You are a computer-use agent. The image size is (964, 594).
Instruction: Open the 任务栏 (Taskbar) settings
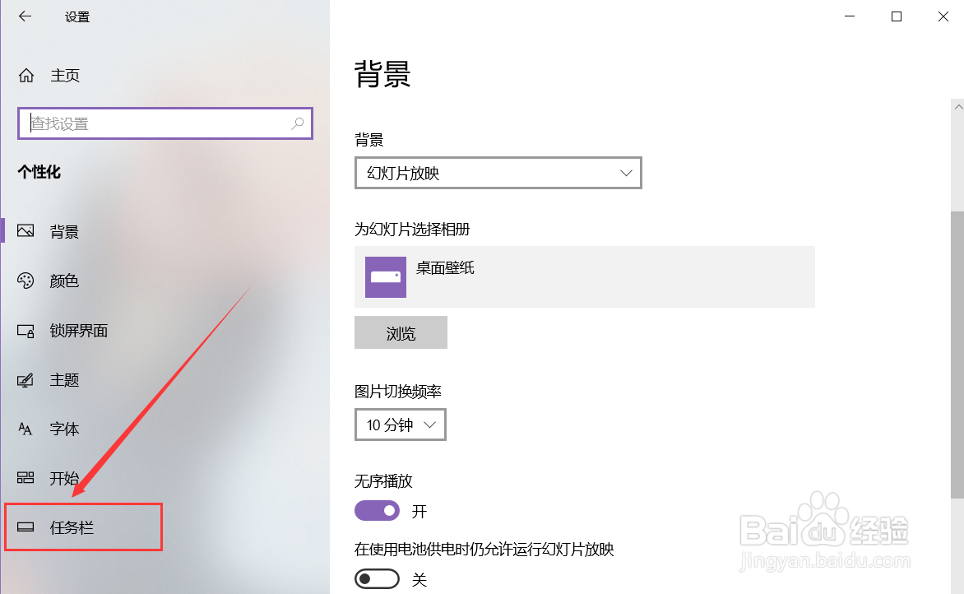[x=70, y=527]
